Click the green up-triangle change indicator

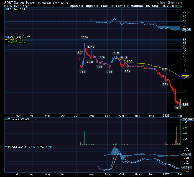point(181,6)
